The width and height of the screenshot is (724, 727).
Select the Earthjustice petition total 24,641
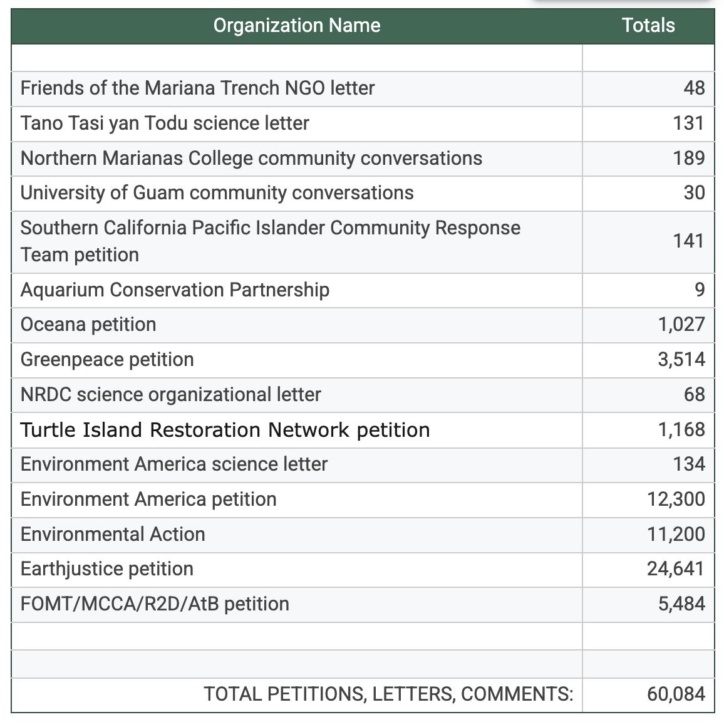676,569
